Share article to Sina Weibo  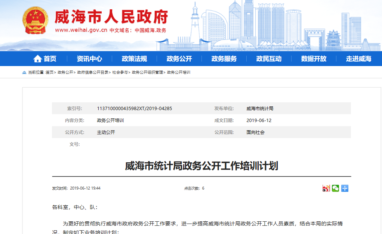point(326,188)
